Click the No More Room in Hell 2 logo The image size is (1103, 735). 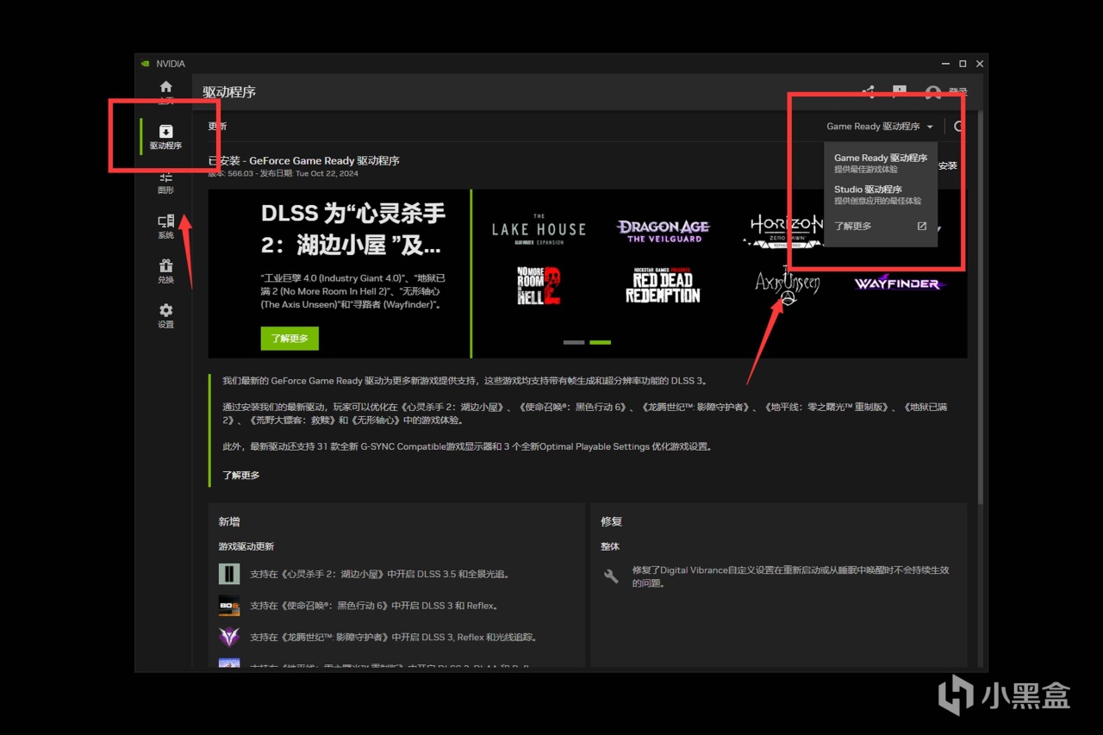539,285
